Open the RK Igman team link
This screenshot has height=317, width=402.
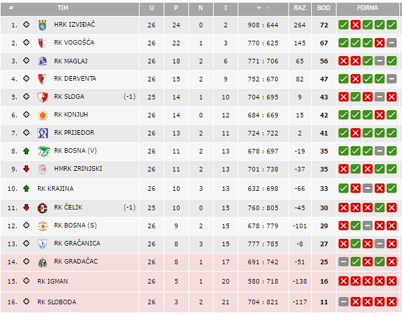(53, 282)
